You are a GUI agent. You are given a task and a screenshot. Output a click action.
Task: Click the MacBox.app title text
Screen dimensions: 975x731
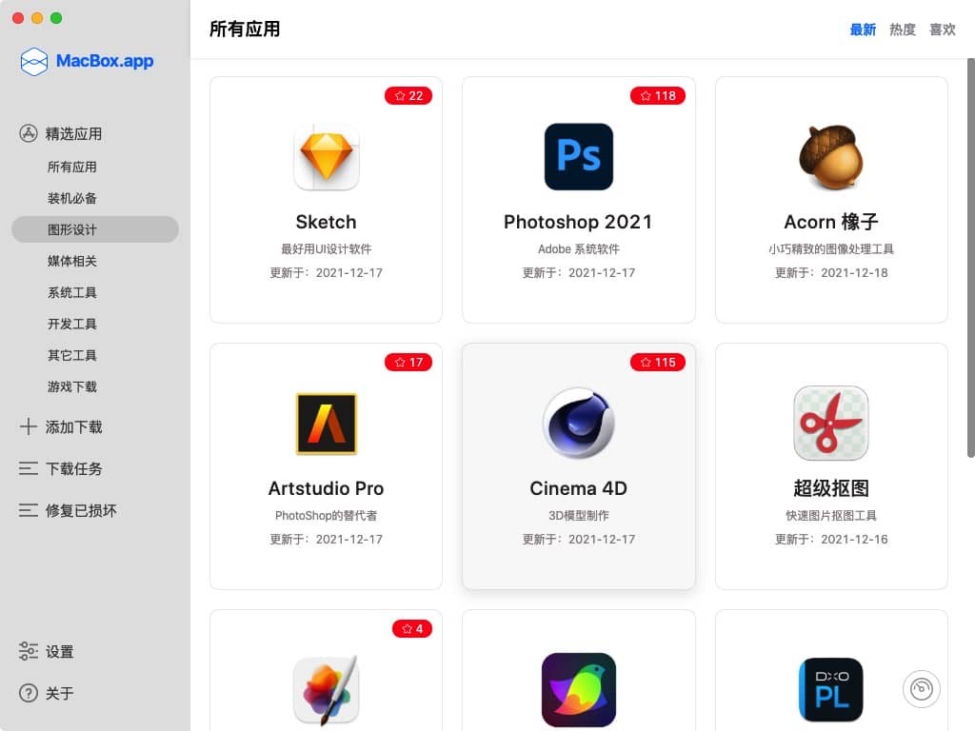105,61
